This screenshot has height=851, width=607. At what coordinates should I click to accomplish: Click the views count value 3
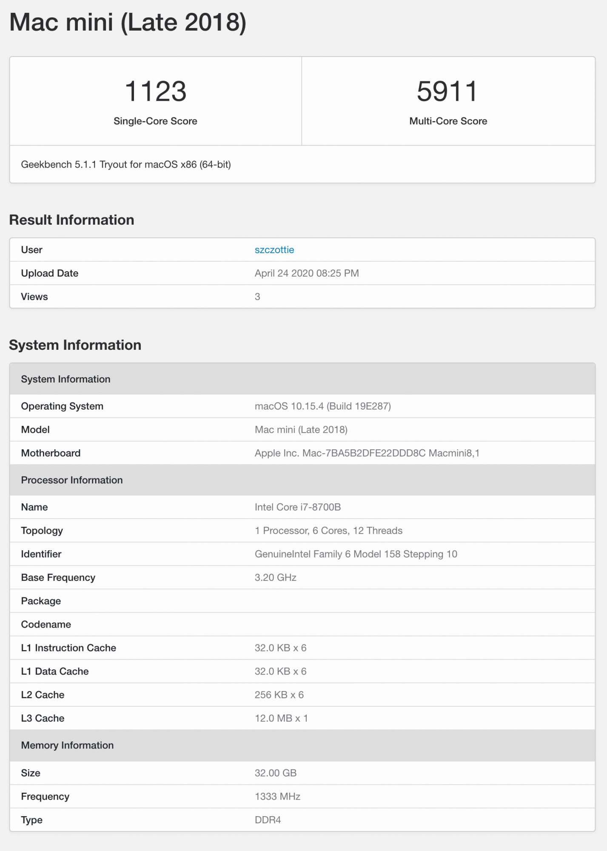[x=257, y=297]
